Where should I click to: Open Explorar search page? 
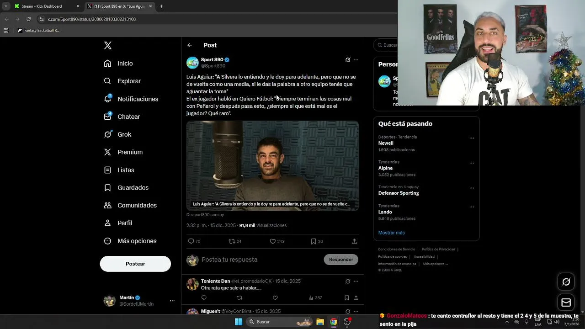coord(122,81)
